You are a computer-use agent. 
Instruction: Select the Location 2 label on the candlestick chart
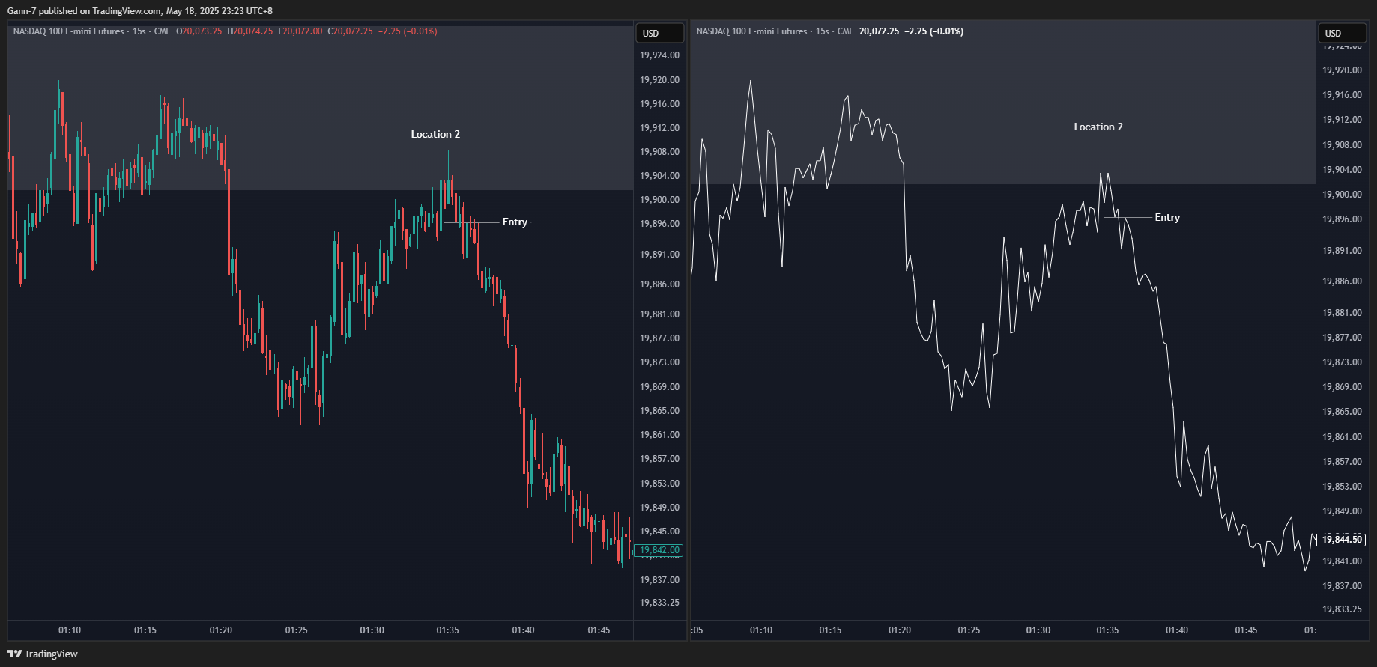click(435, 134)
